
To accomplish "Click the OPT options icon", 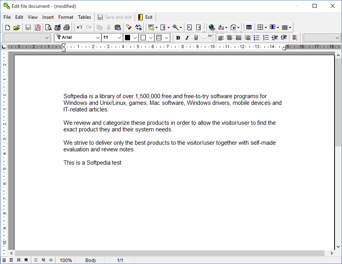I will (x=151, y=27).
